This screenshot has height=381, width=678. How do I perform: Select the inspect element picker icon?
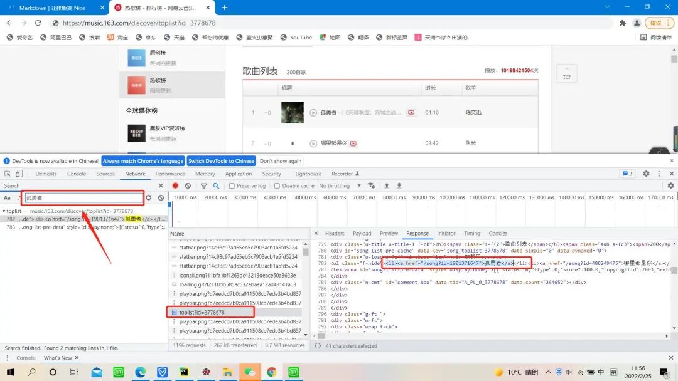click(x=8, y=174)
